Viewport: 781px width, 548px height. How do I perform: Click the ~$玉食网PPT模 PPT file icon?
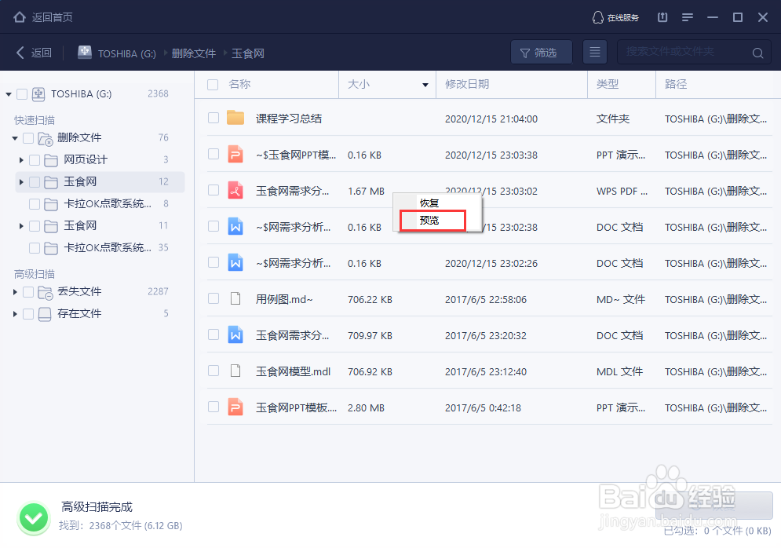pyautogui.click(x=235, y=155)
